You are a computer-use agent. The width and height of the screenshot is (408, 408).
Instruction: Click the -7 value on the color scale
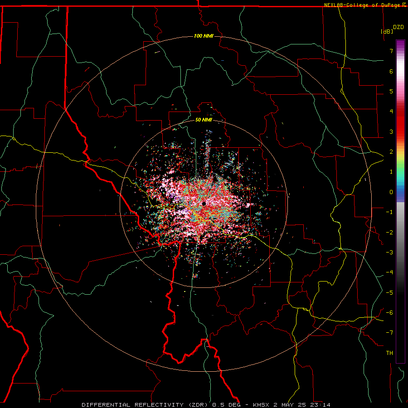point(389,333)
